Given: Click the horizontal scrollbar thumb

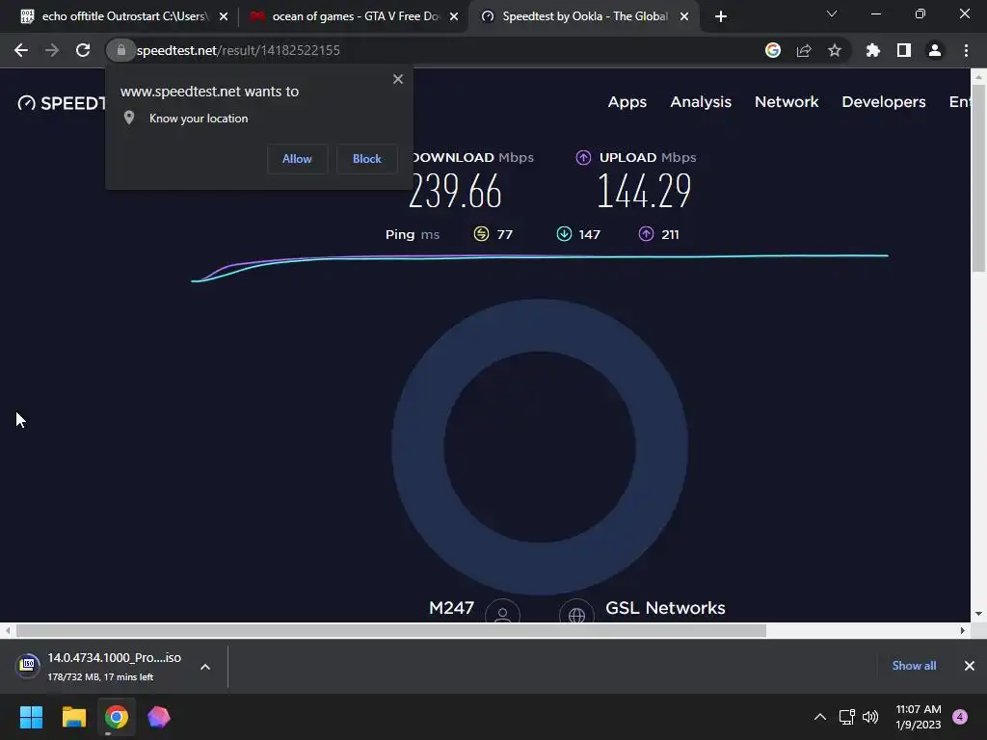Looking at the screenshot, I should point(391,630).
